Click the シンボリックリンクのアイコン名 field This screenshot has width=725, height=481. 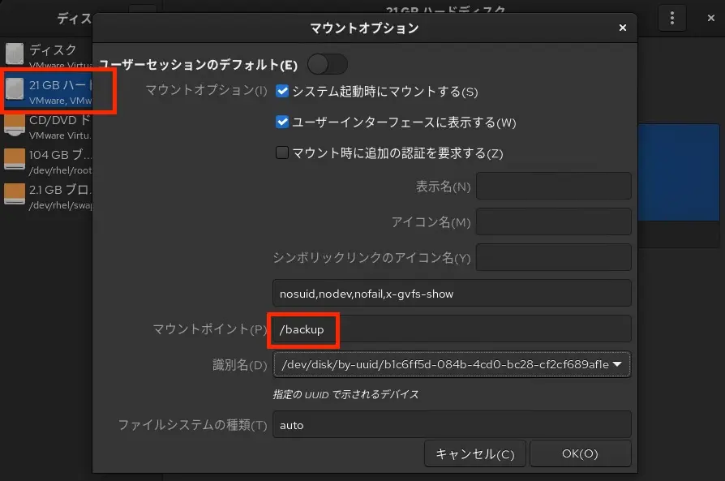point(554,257)
